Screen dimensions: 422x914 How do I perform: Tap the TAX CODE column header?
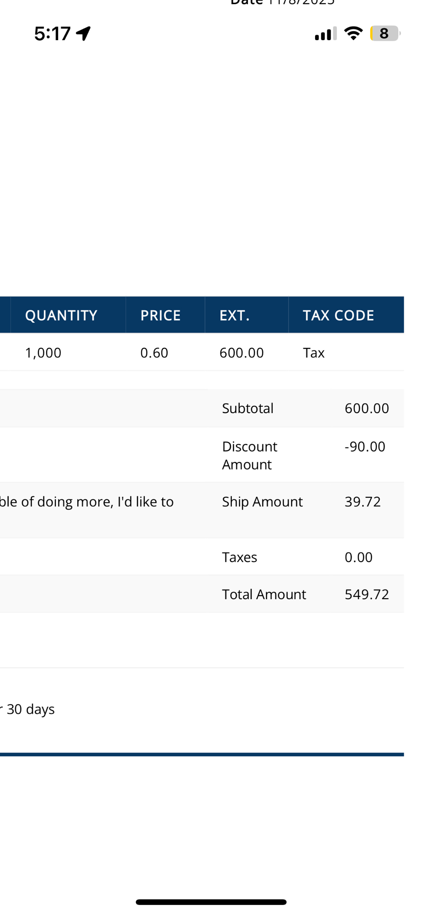click(x=338, y=315)
